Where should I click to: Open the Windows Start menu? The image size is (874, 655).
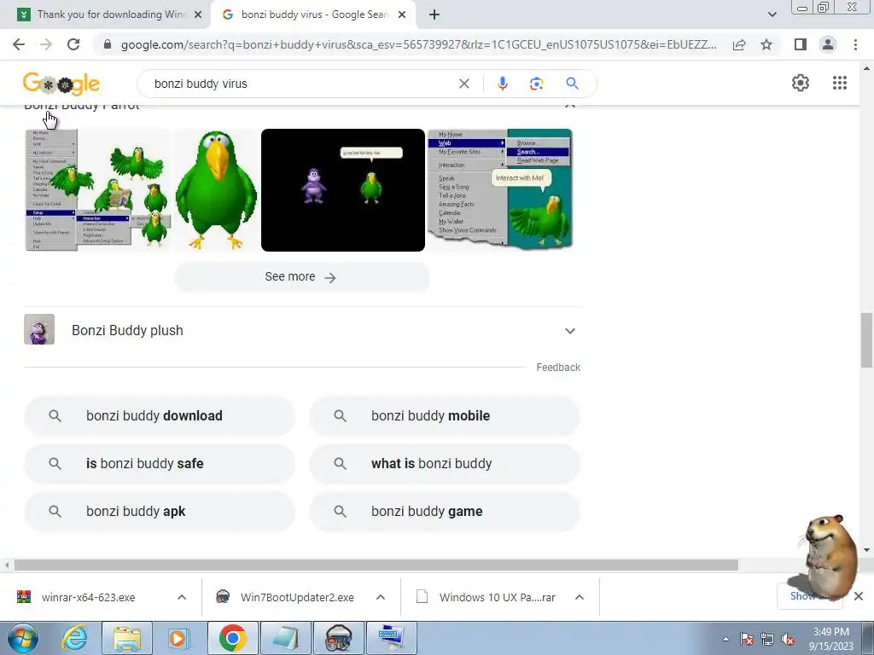point(23,638)
